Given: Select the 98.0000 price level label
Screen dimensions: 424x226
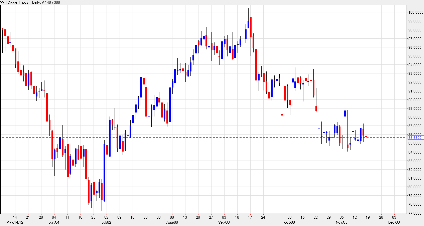Looking at the screenshot, I should click(415, 30).
